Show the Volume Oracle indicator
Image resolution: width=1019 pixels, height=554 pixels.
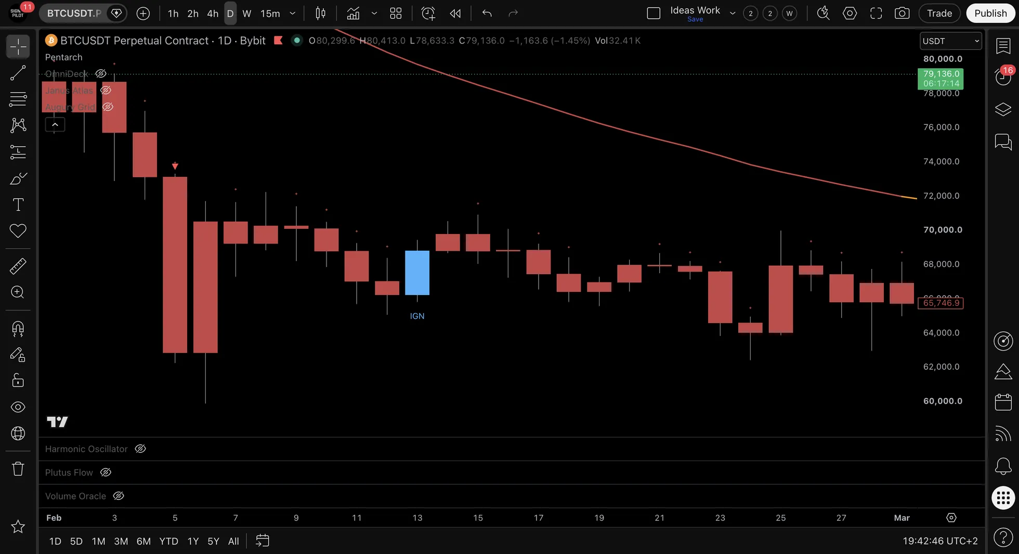click(x=119, y=496)
